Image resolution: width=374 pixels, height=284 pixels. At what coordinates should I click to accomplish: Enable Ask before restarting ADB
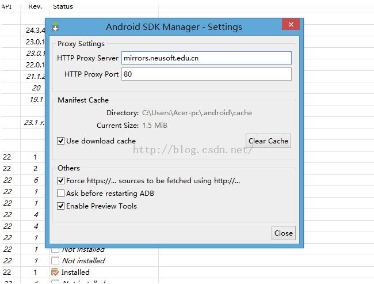60,193
